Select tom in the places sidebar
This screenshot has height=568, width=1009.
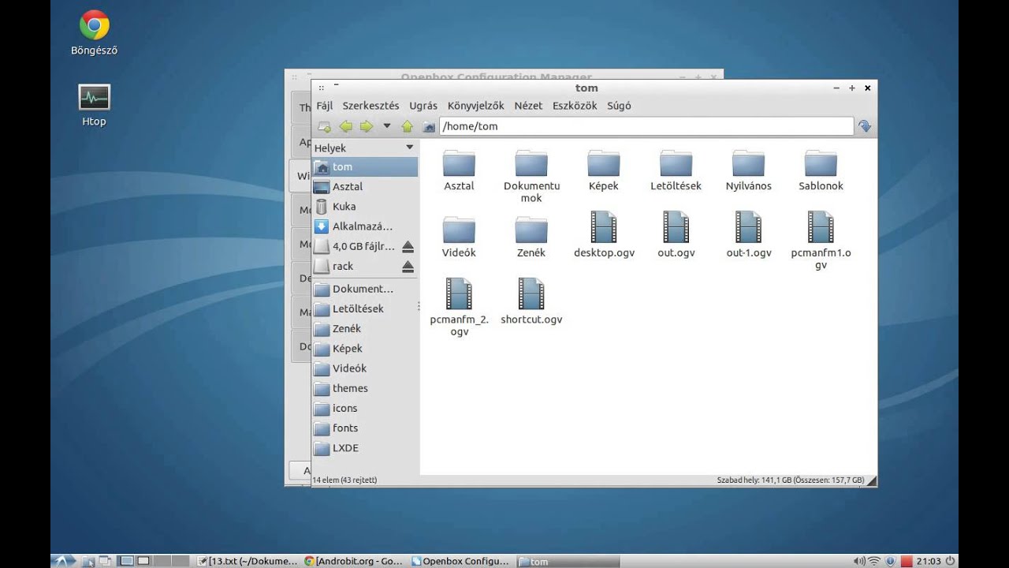tap(365, 166)
